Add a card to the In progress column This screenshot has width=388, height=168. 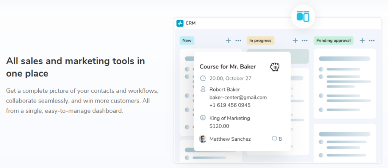click(295, 40)
